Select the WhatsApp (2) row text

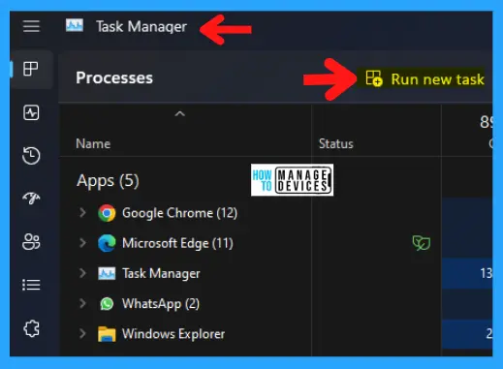(x=161, y=304)
